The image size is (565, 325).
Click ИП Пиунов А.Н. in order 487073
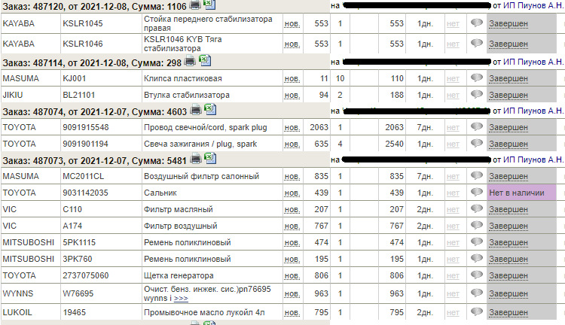point(533,159)
